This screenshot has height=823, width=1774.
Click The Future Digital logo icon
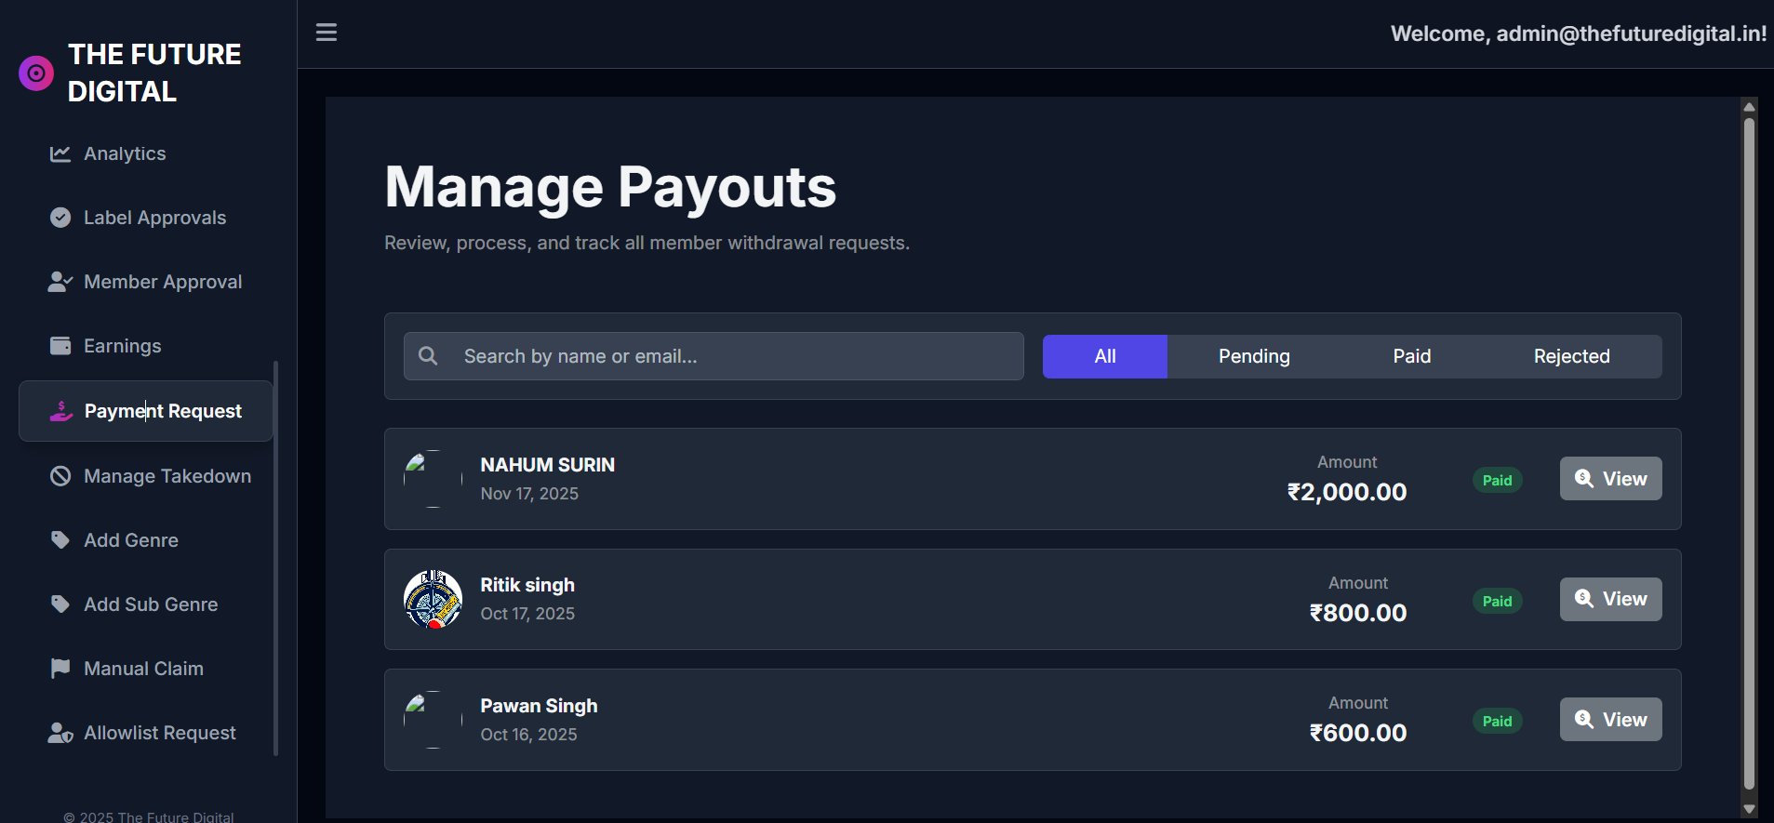click(x=36, y=73)
